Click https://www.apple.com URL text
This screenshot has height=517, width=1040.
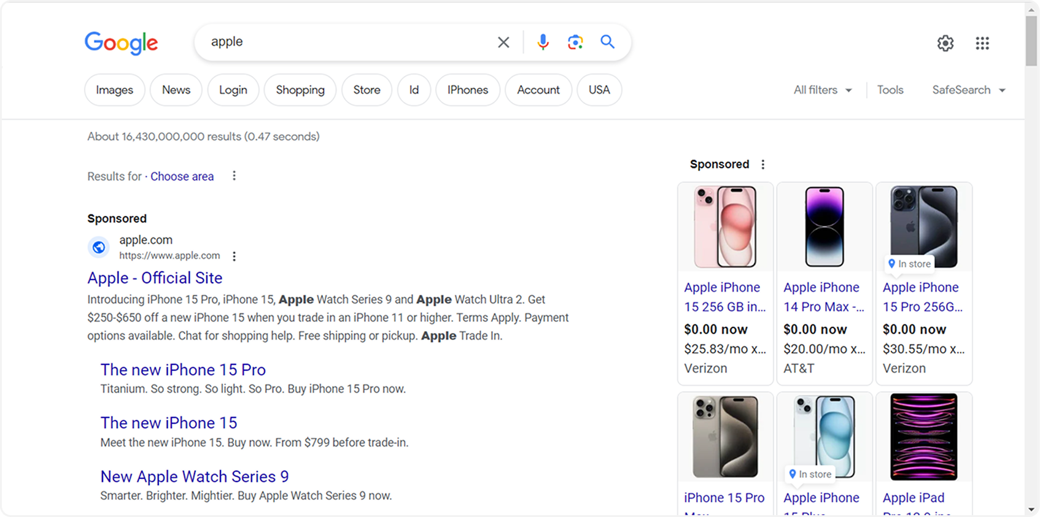pyautogui.click(x=169, y=256)
